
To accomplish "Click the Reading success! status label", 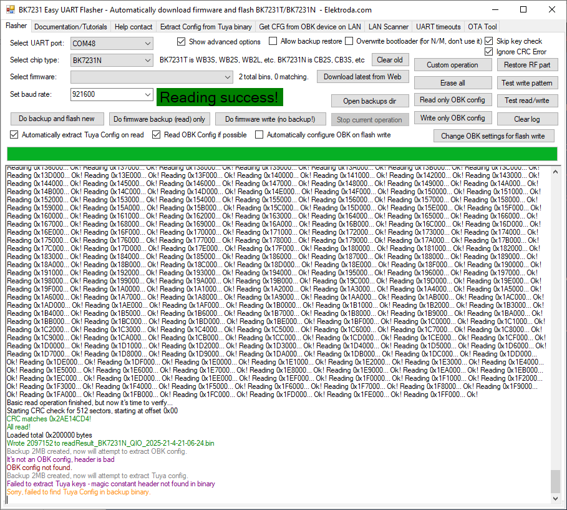I will (220, 97).
